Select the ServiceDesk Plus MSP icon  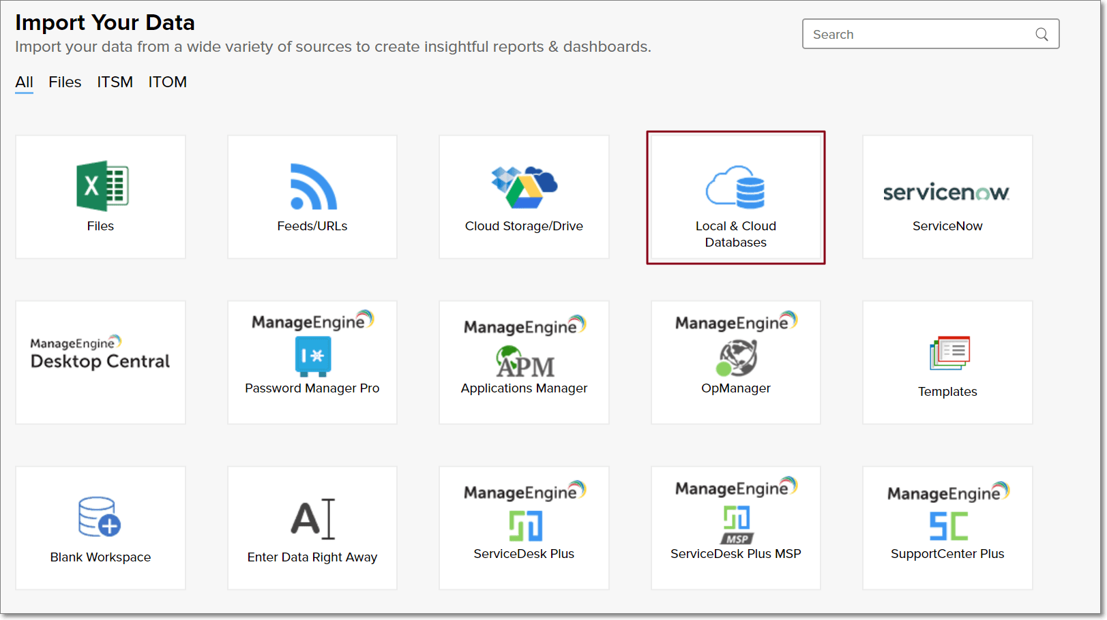point(737,525)
